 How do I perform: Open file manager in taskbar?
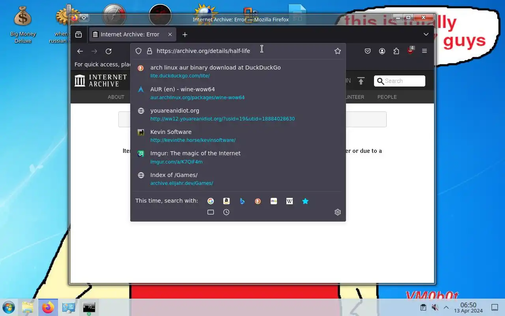[28, 307]
